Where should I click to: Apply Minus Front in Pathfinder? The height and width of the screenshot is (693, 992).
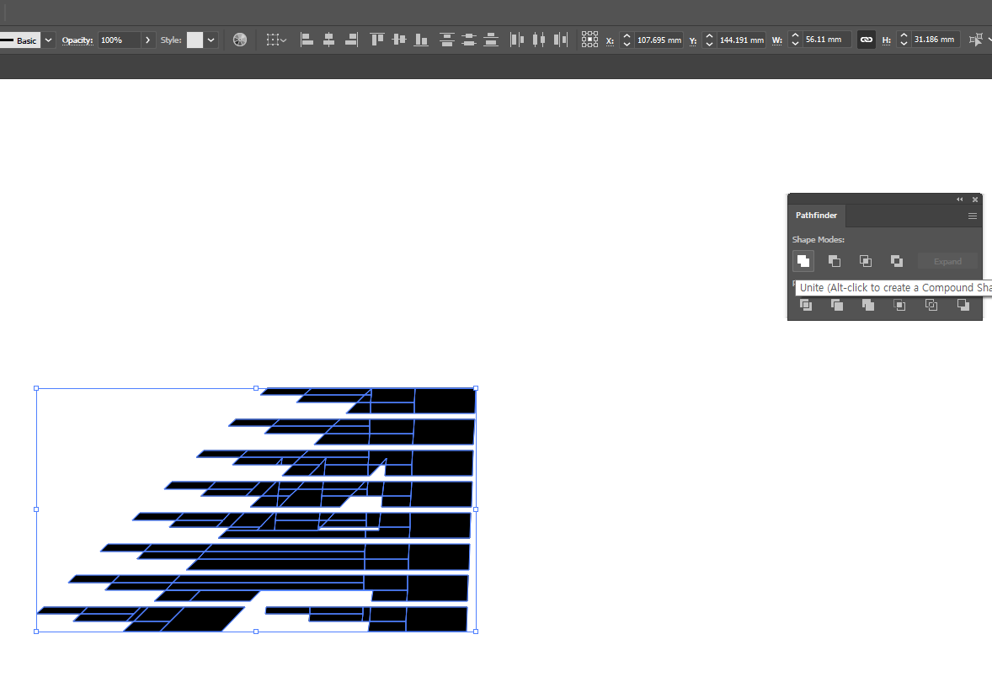pos(835,261)
